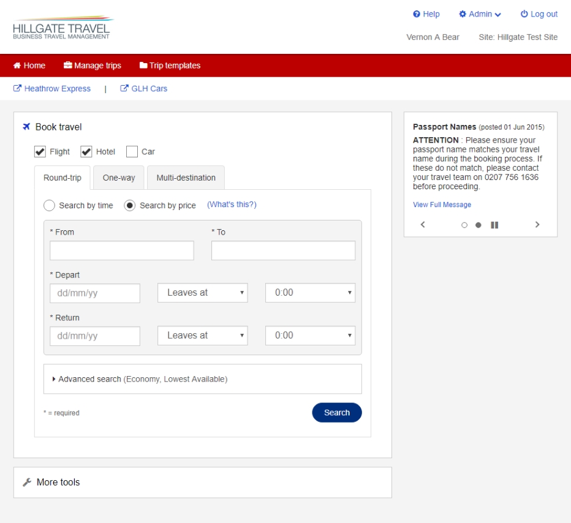Pause the message carousel
The height and width of the screenshot is (523, 571).
click(x=494, y=225)
